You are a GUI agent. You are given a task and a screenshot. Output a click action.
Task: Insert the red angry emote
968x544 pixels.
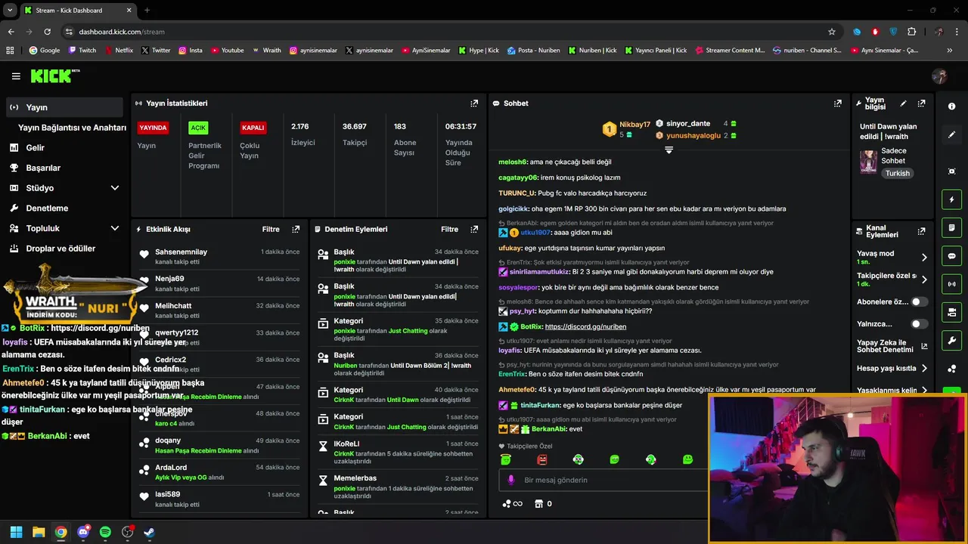541,459
